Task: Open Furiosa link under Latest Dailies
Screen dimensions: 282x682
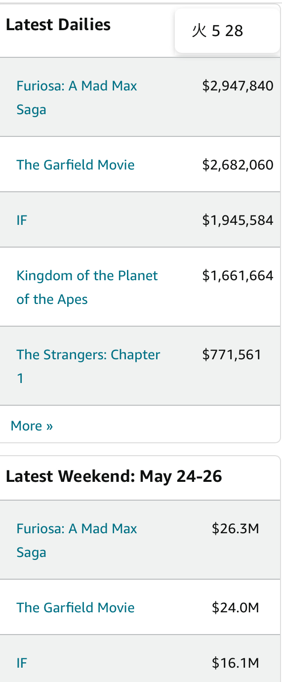Action: point(77,97)
